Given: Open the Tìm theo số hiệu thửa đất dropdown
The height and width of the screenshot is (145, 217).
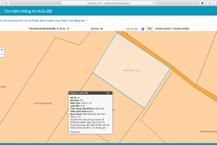Looking at the screenshot, I should 43,29.
